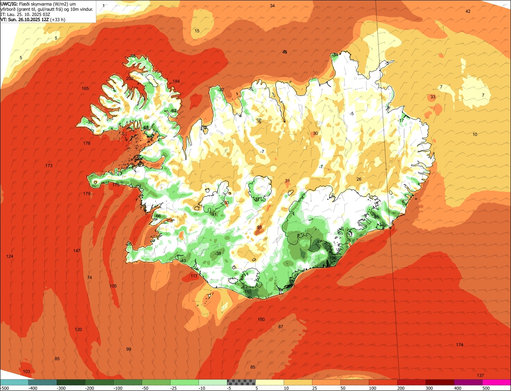This screenshot has width=511, height=391.
Task: Click the light green swatch between -25 and -10
Action: (184, 382)
